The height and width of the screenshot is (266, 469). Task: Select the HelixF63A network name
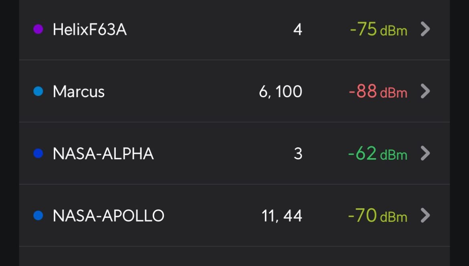tap(90, 30)
